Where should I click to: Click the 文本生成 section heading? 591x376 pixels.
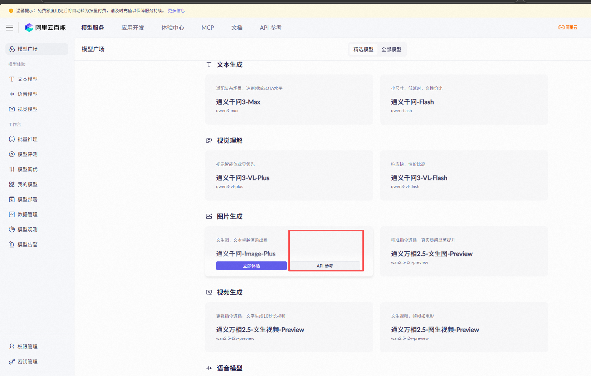point(230,65)
